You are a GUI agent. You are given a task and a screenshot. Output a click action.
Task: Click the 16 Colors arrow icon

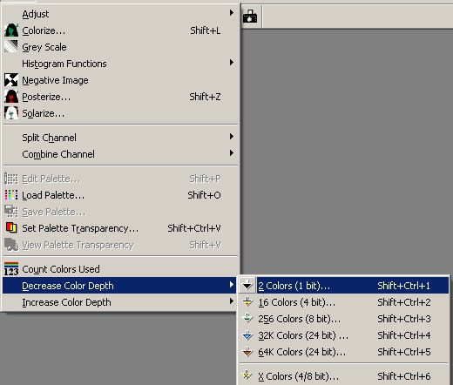tap(247, 302)
